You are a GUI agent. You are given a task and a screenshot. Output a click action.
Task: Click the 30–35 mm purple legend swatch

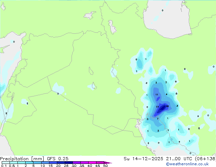click(x=77, y=163)
